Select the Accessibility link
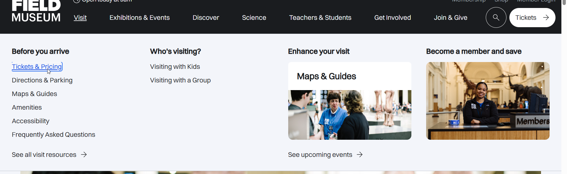Image resolution: width=567 pixels, height=174 pixels. 31,121
